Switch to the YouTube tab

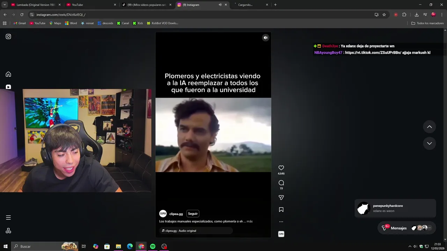(91, 5)
